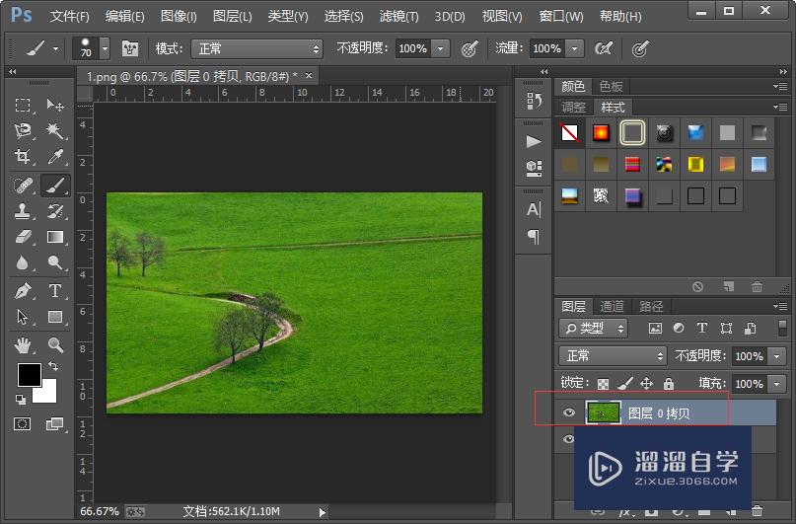Click the 66.67% zoom level field
The image size is (796, 524).
pos(100,511)
